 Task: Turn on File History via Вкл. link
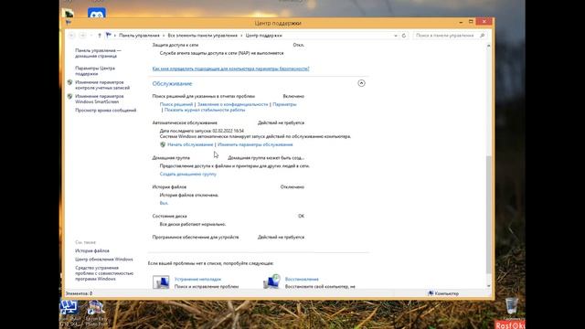pos(164,203)
